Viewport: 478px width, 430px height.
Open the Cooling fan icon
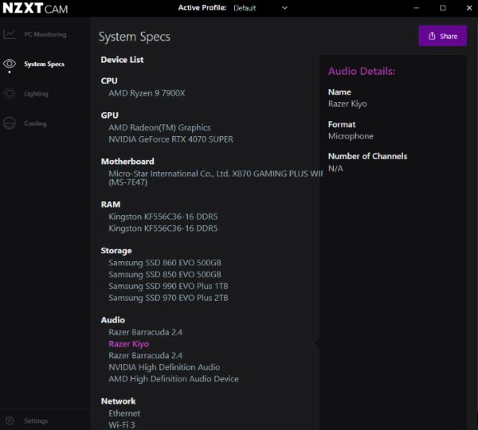tap(10, 123)
